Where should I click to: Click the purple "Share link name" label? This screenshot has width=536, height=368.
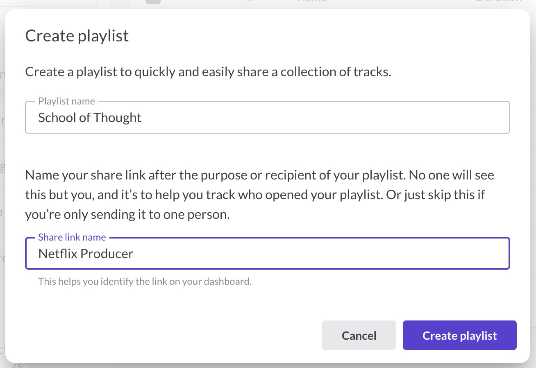(x=72, y=237)
